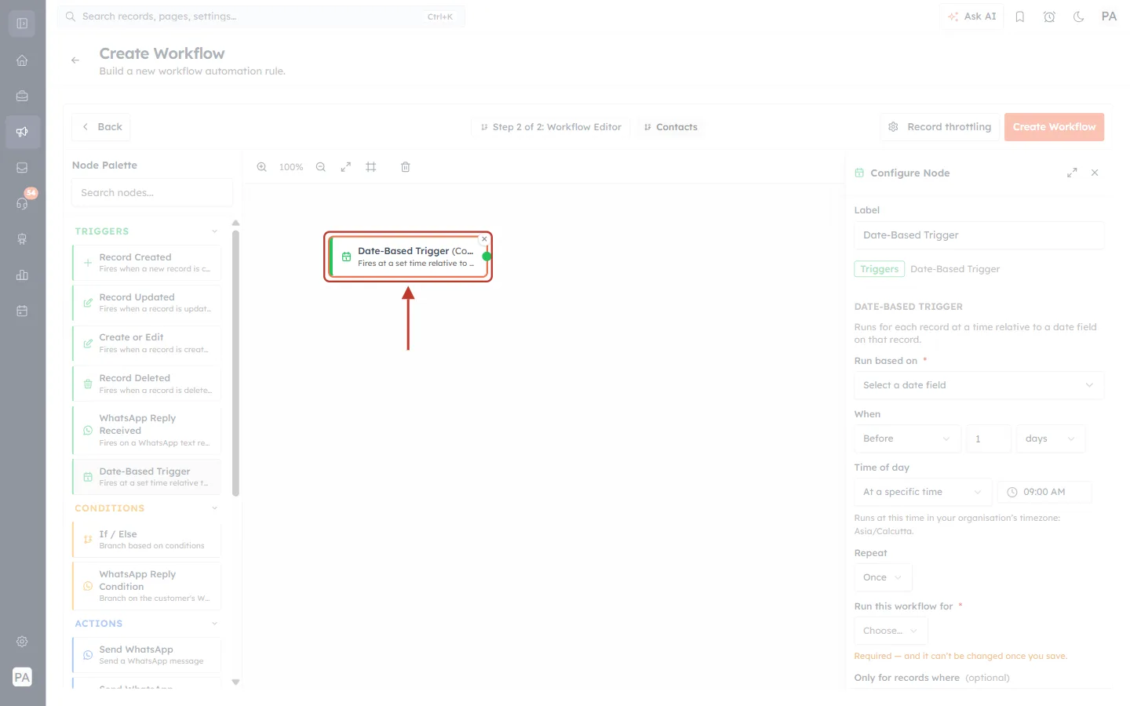Open the bar chart reports icon

pyautogui.click(x=22, y=275)
